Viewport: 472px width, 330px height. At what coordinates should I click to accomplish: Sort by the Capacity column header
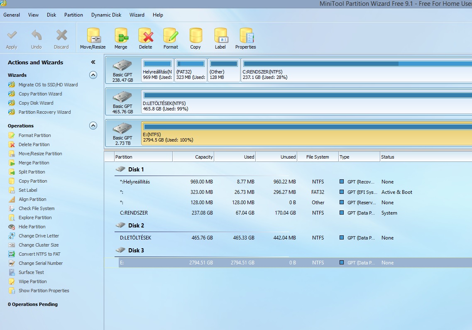(193, 157)
